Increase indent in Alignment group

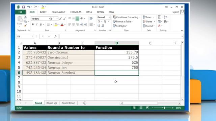86,25
